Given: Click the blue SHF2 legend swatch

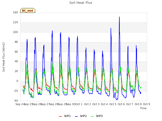Looking at the screenshot, I should click(x=76, y=116).
